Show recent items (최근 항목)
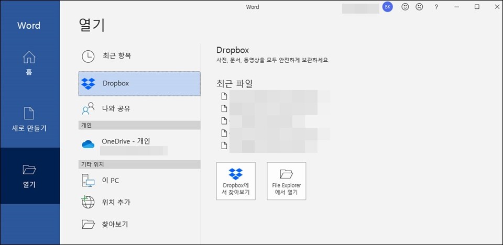503x245 pixels. coord(139,56)
